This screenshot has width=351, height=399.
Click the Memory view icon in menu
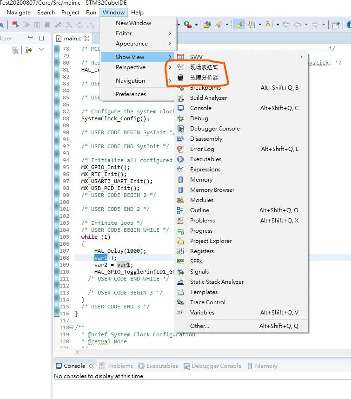coord(180,180)
